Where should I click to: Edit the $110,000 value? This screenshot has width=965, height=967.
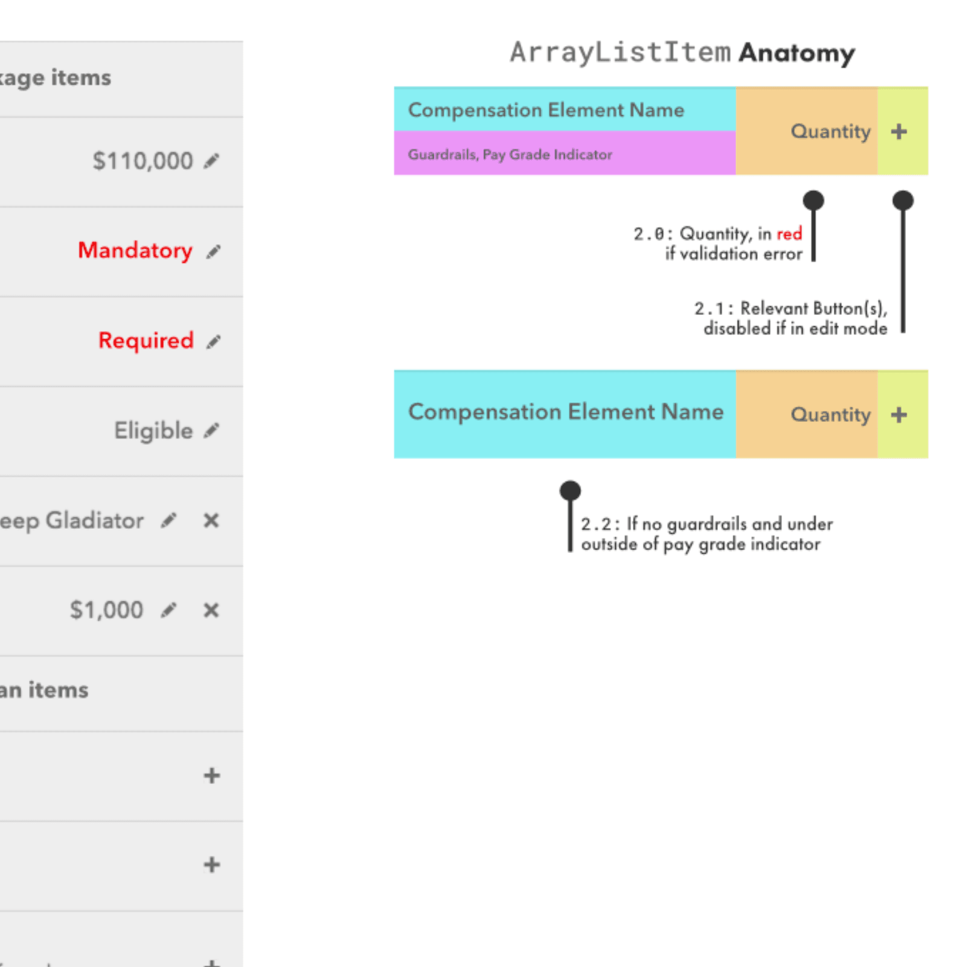click(213, 160)
